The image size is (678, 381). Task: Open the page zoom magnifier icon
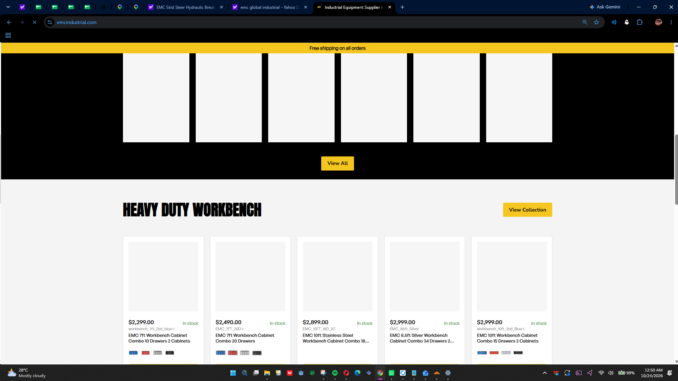point(585,22)
